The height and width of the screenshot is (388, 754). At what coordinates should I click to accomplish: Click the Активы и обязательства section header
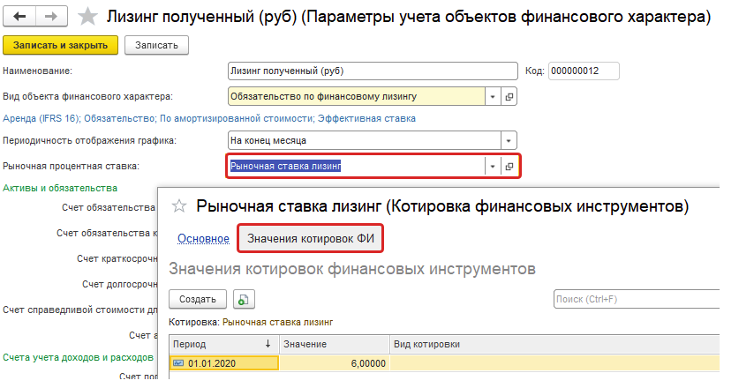[x=60, y=188]
